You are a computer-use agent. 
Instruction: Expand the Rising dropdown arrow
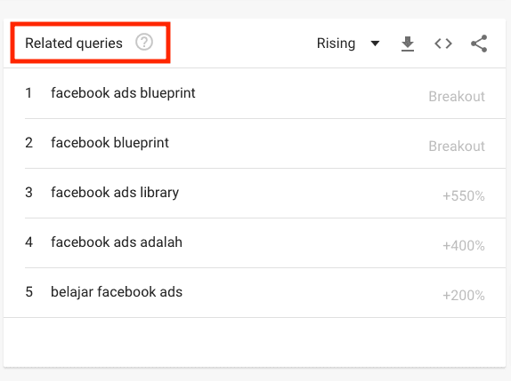(x=375, y=44)
